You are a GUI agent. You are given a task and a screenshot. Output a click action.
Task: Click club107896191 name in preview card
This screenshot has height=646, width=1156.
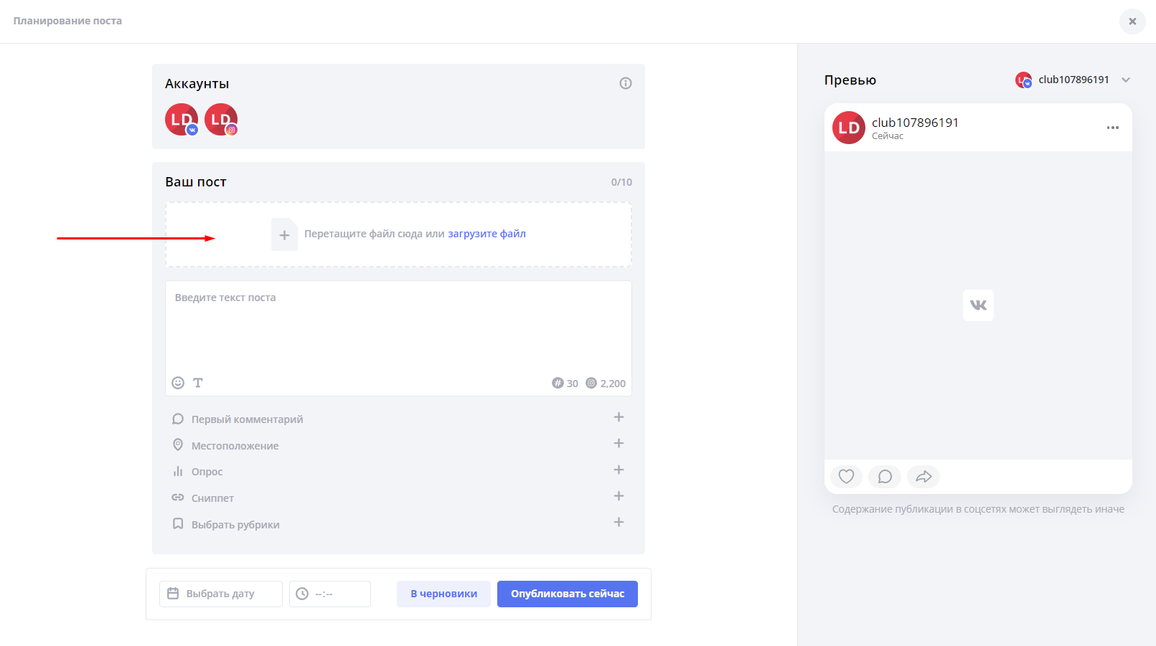(x=915, y=123)
